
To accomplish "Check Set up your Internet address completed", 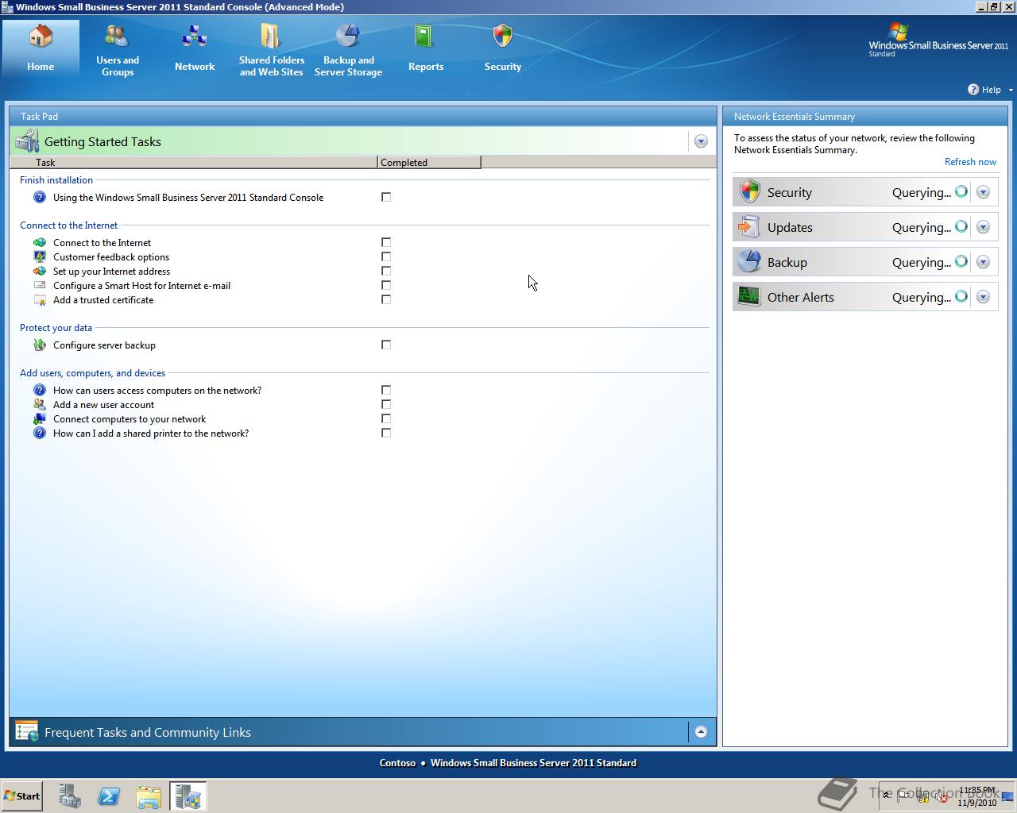I will pyautogui.click(x=386, y=271).
